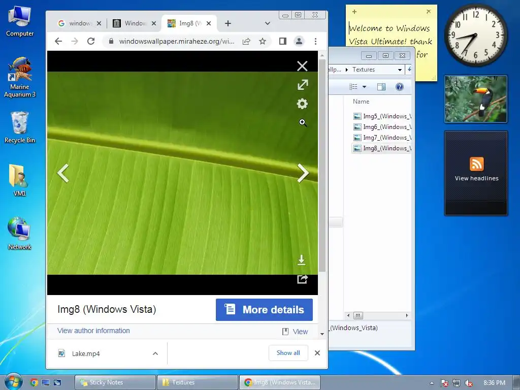
Task: Click Explorer horizontal scrollbar thumb
Action: click(358, 315)
